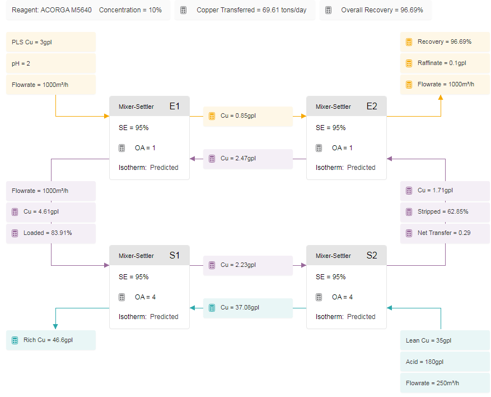Click teal calculator icon beside Rich Cu = 46.6gpl
491x397 pixels.
coord(15,340)
